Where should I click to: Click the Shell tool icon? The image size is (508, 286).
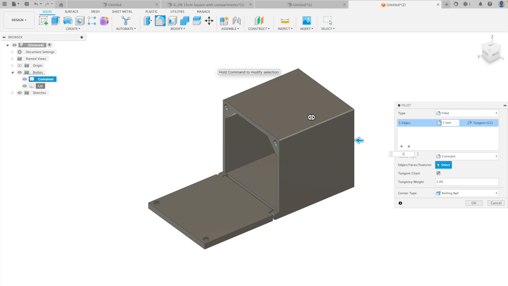[x=172, y=21]
